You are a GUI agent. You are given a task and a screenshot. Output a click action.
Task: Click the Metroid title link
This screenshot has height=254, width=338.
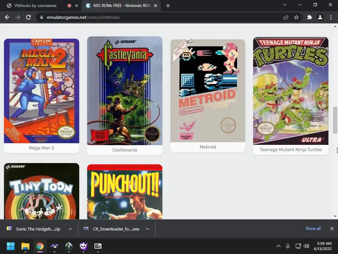click(x=208, y=147)
